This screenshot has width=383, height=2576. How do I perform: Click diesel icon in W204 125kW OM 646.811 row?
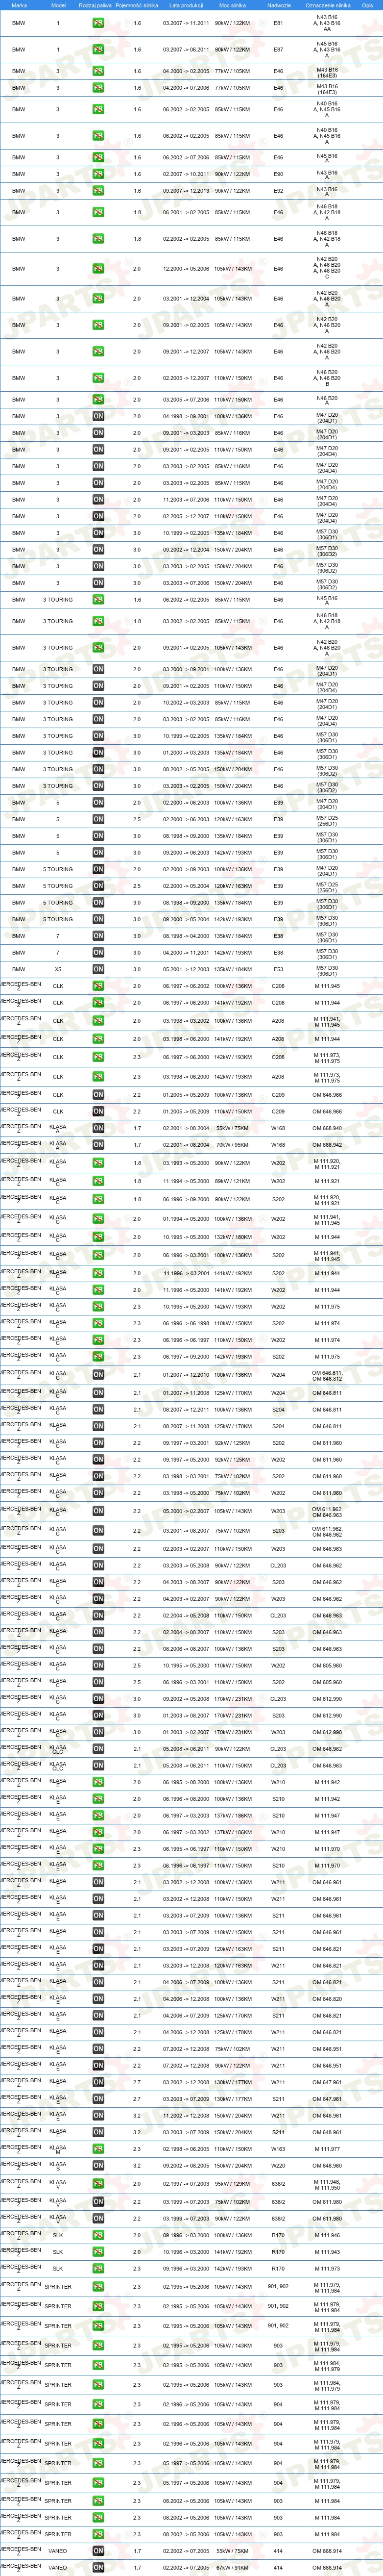(x=98, y=1393)
